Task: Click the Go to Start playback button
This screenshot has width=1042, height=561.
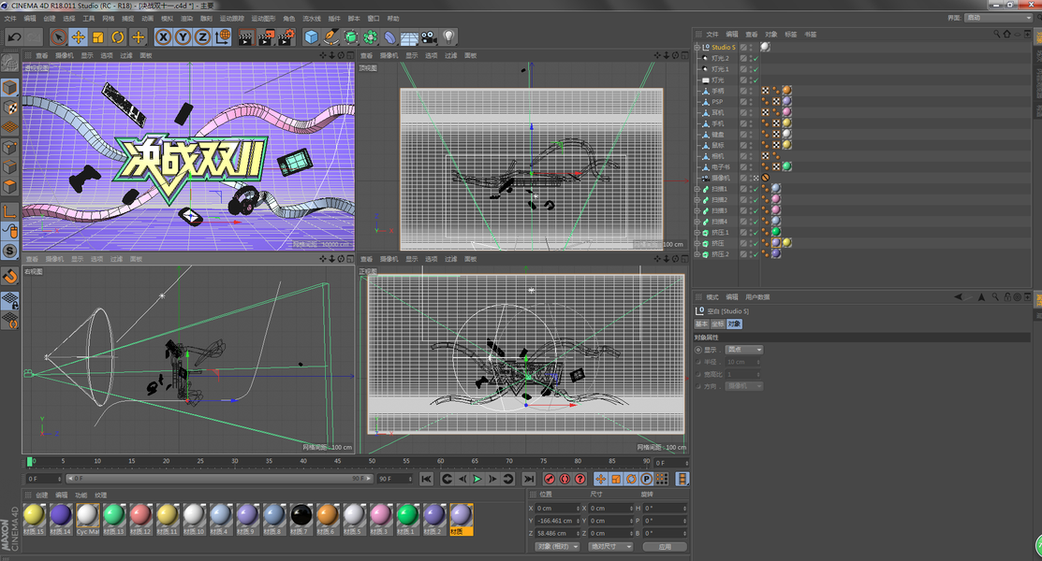Action: (x=427, y=479)
